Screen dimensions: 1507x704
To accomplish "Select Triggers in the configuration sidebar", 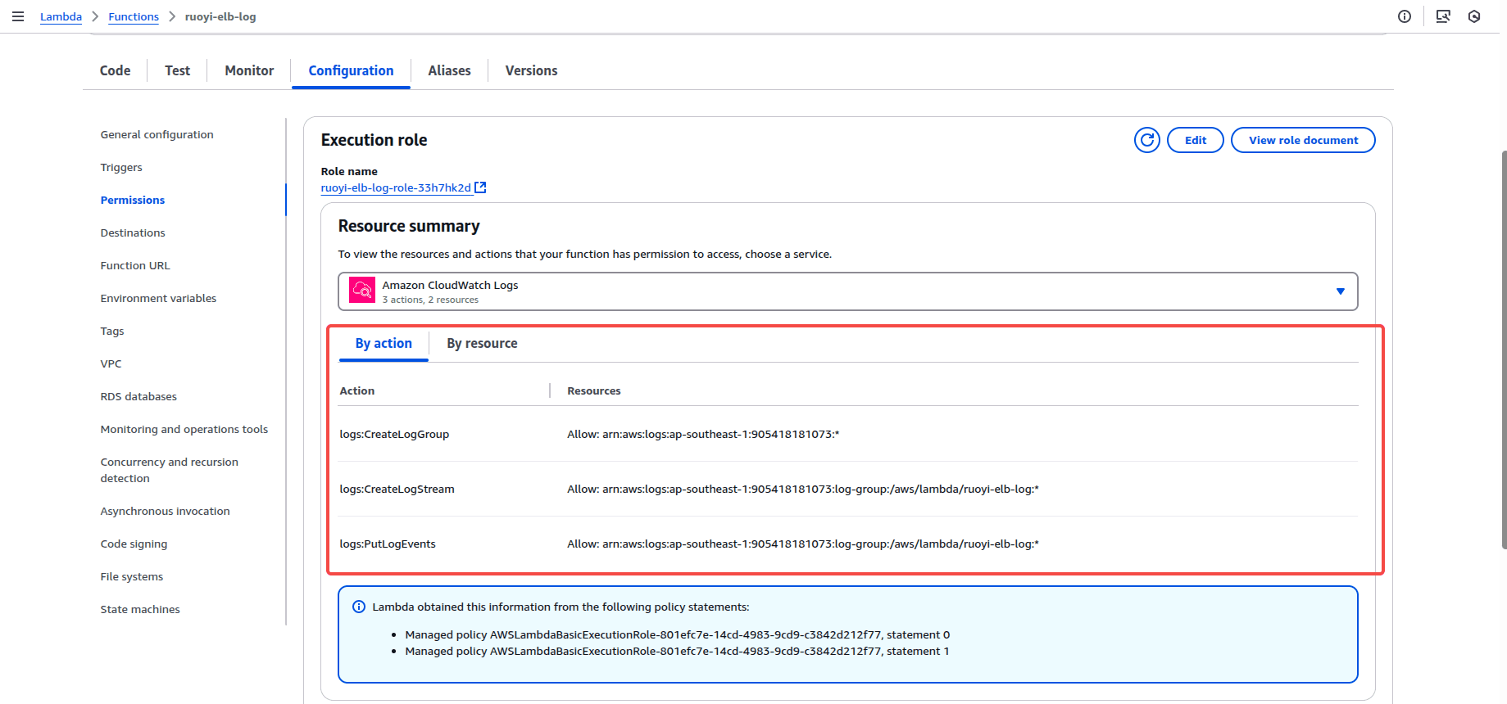I will [x=121, y=167].
